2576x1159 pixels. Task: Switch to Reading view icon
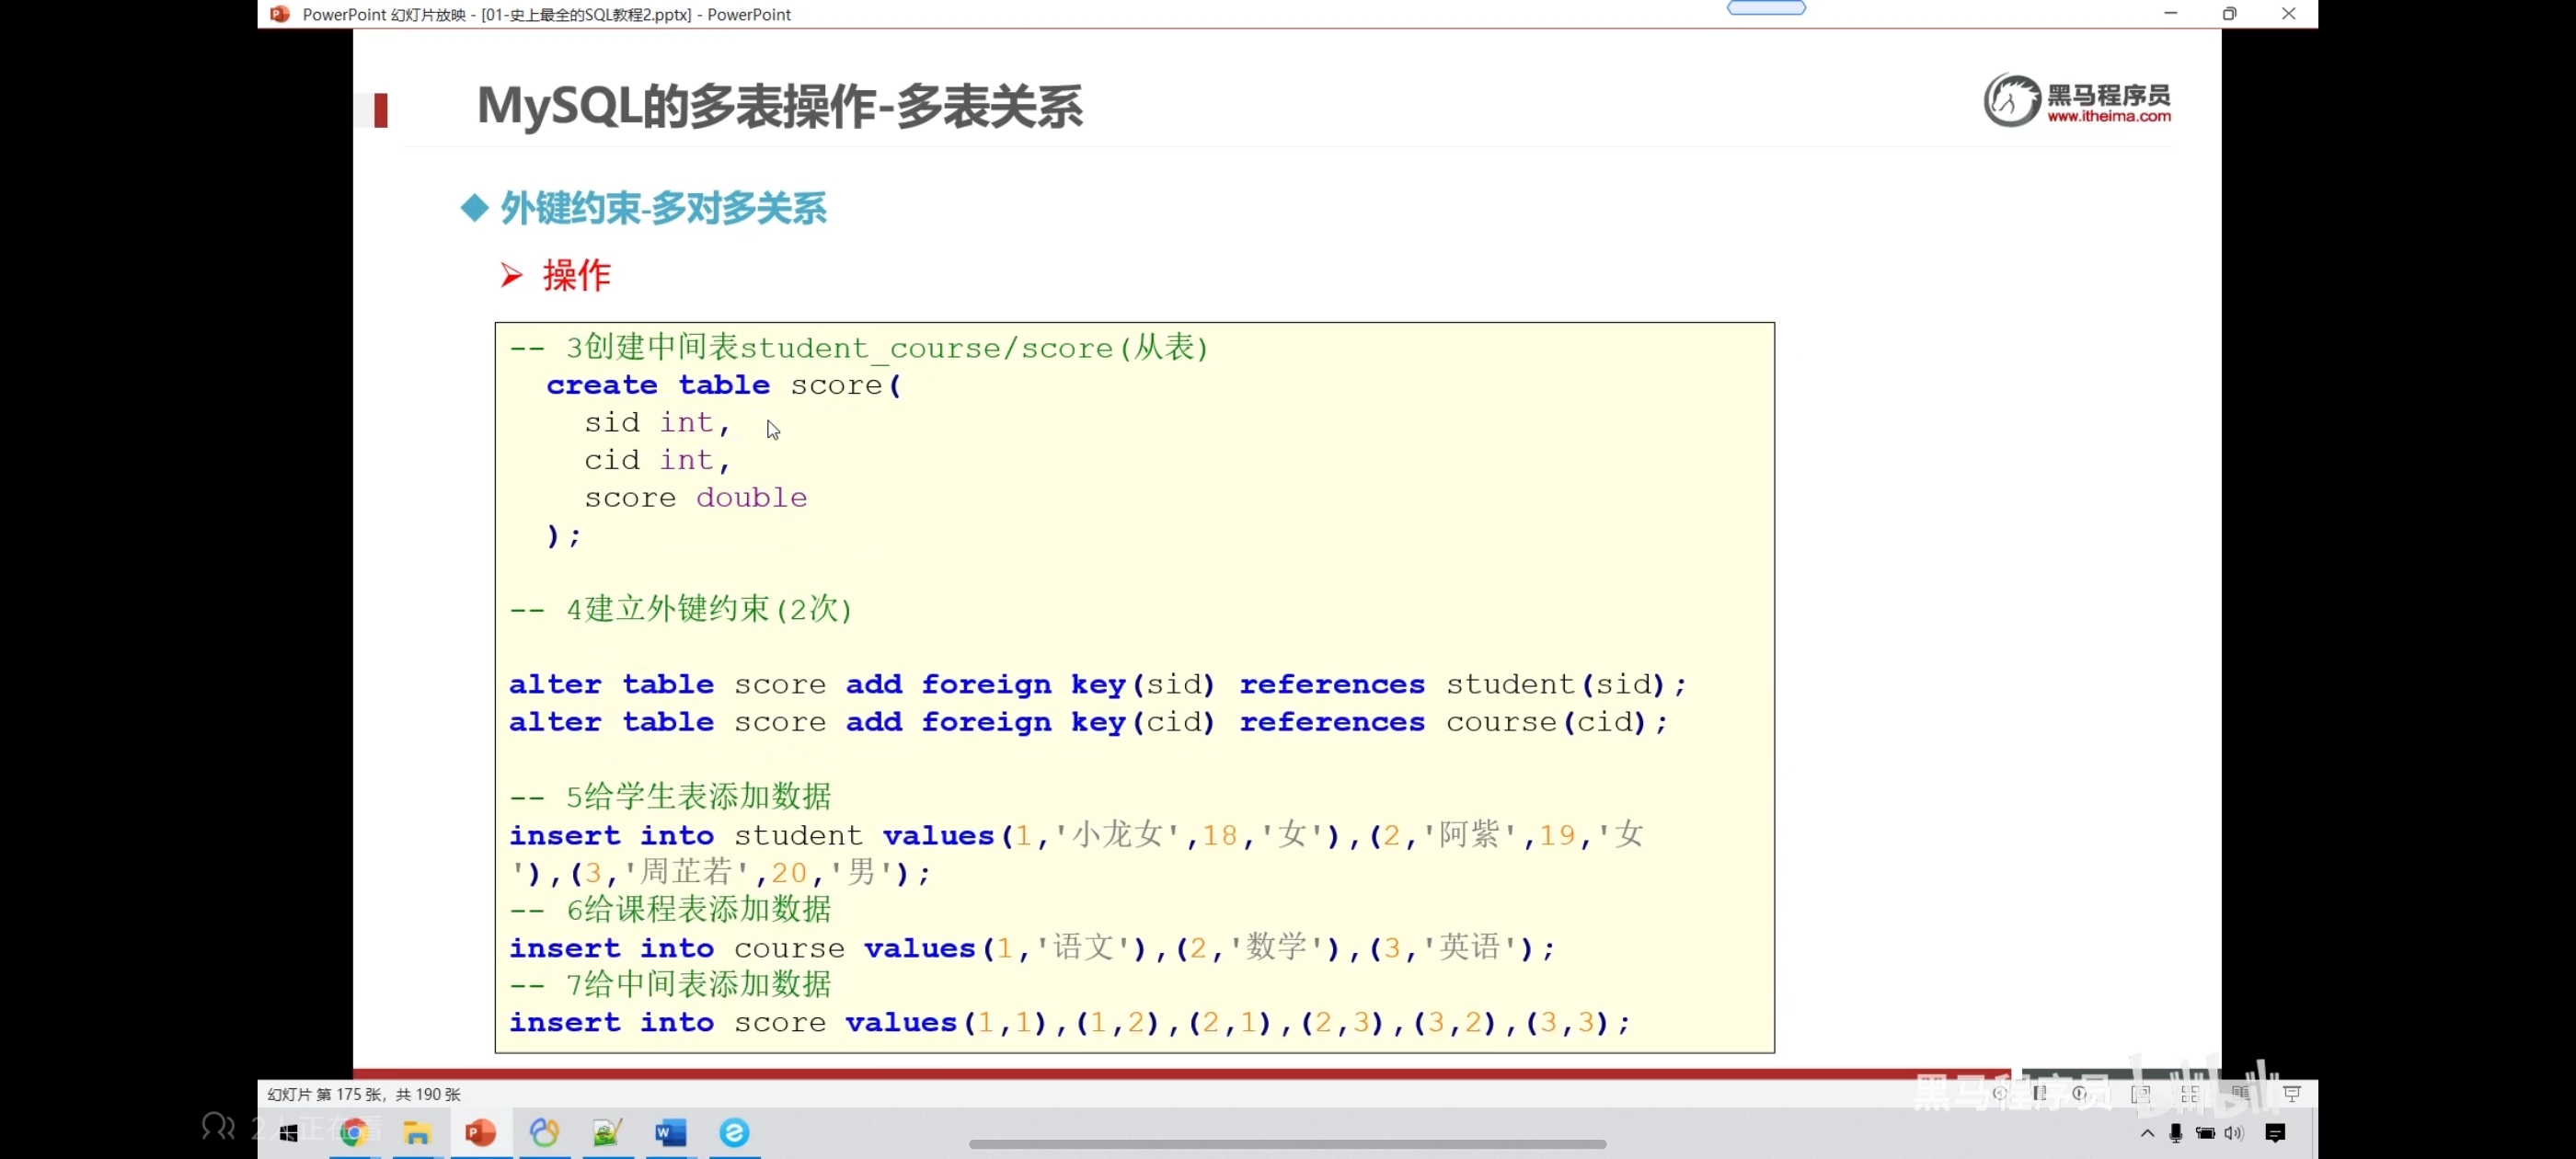(2241, 1094)
